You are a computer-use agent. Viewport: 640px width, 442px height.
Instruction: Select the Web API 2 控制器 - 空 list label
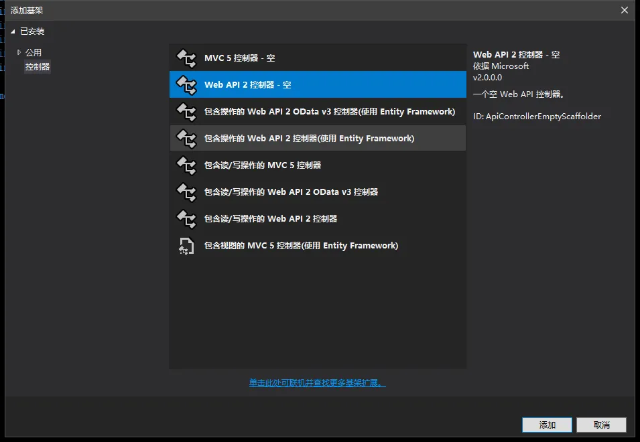[x=248, y=85]
